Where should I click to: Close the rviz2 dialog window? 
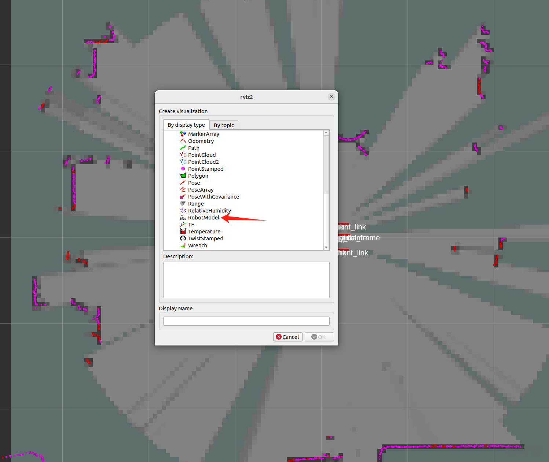(x=331, y=97)
